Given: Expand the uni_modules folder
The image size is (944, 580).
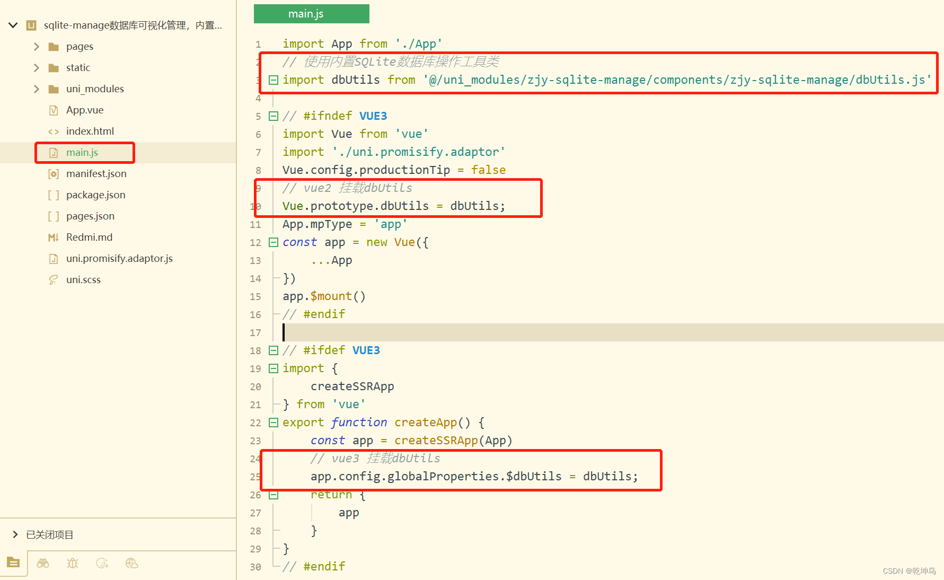Looking at the screenshot, I should (x=36, y=89).
